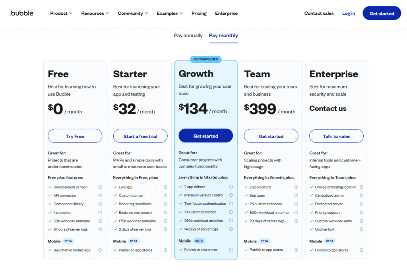Image resolution: width=407 pixels, height=273 pixels.
Task: Click the Bubble logo
Action: (x=22, y=13)
